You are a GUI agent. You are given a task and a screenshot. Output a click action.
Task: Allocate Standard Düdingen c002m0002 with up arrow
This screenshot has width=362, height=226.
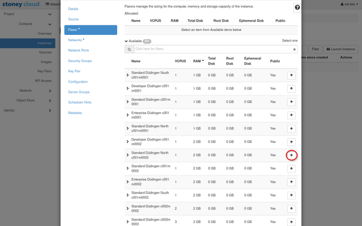click(x=291, y=209)
